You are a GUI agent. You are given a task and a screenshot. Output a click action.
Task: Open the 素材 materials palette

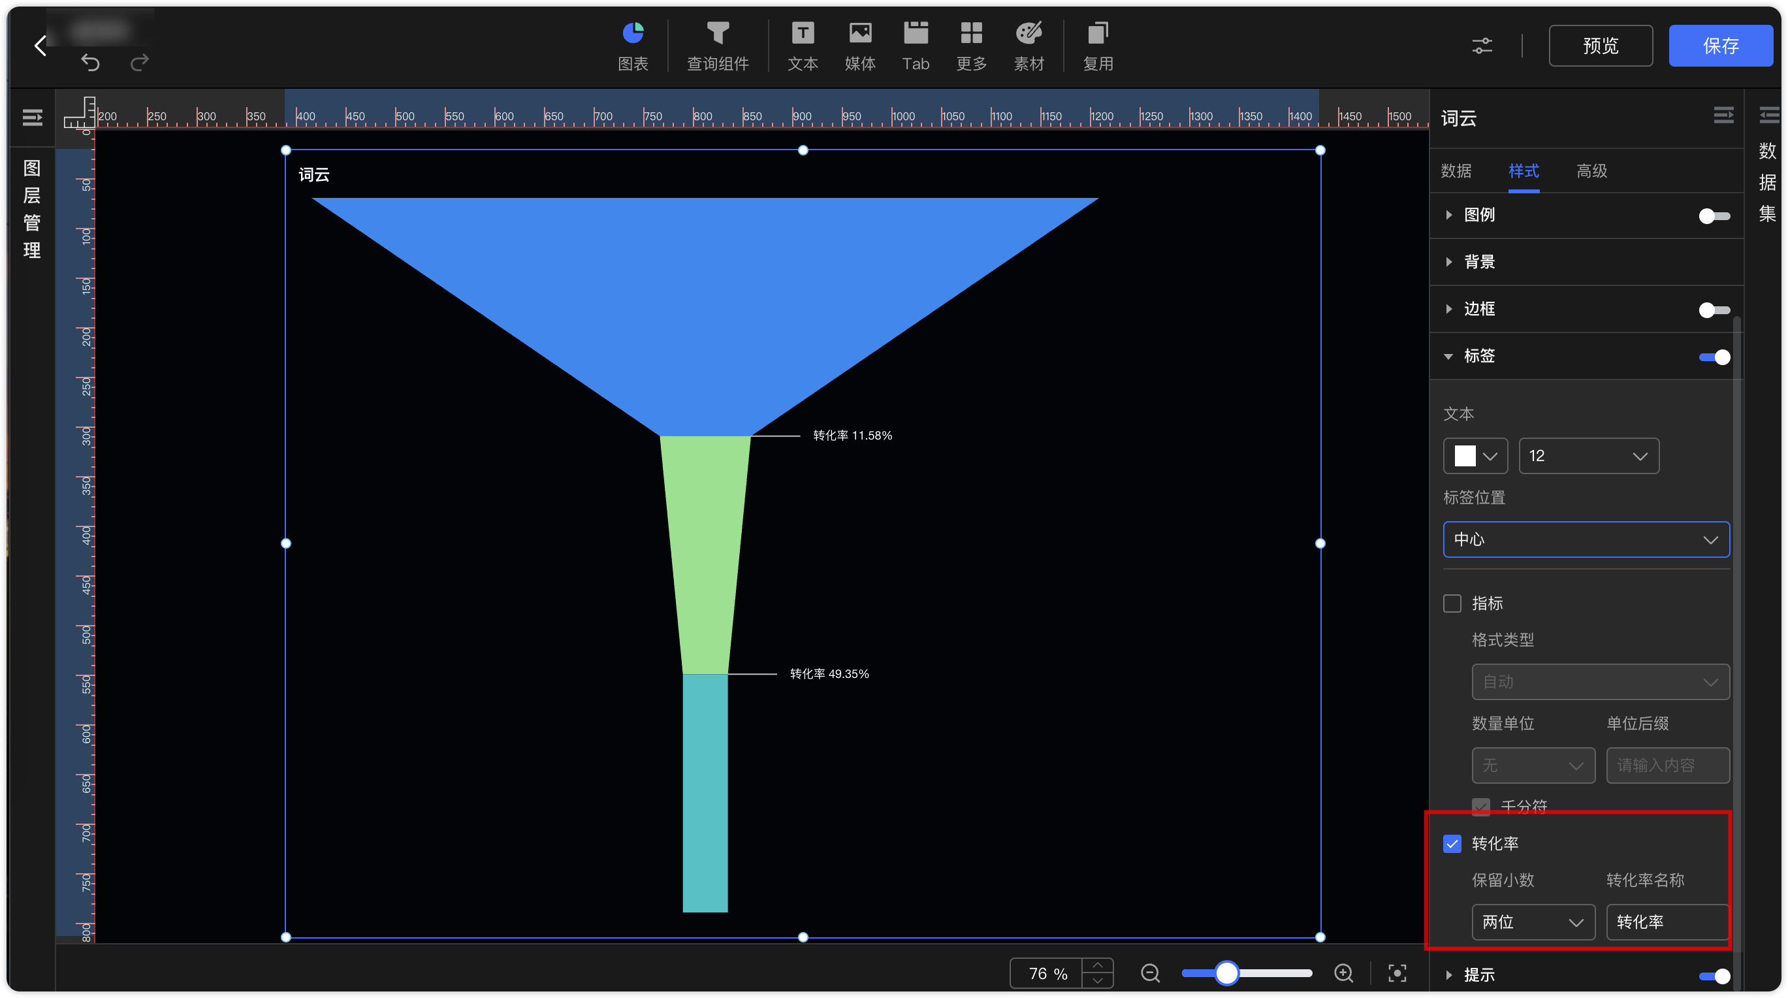(x=1029, y=46)
